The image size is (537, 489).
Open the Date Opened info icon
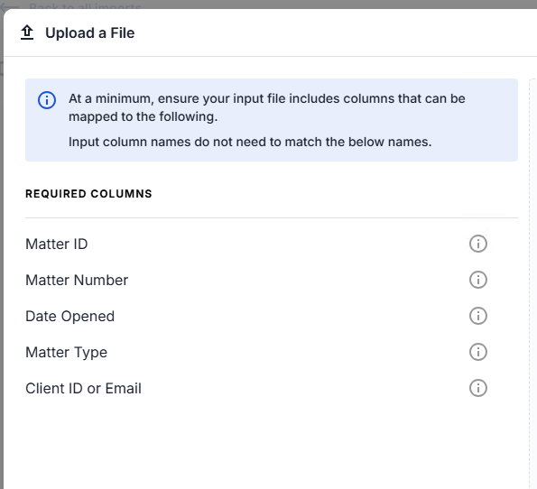[477, 316]
